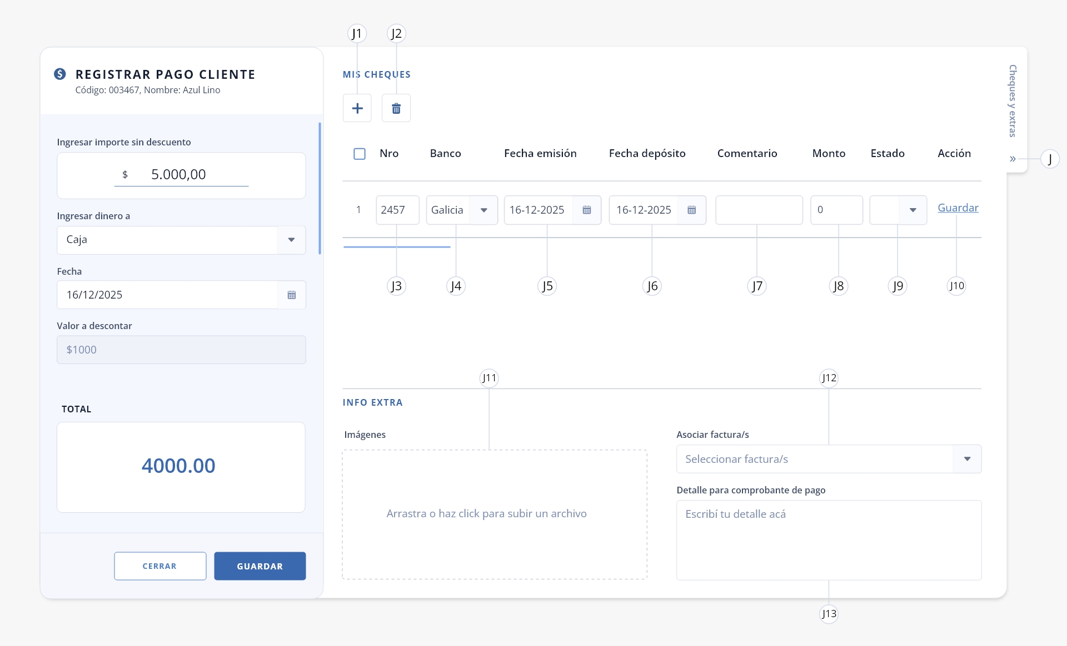Expand the Banco Galicia dropdown
The width and height of the screenshot is (1067, 646).
point(483,210)
